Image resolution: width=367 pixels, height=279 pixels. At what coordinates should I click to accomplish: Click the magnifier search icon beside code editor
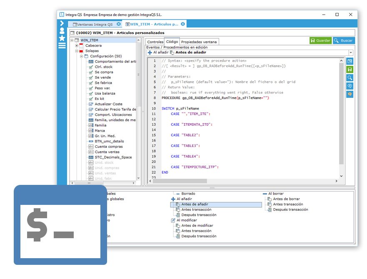point(350,78)
